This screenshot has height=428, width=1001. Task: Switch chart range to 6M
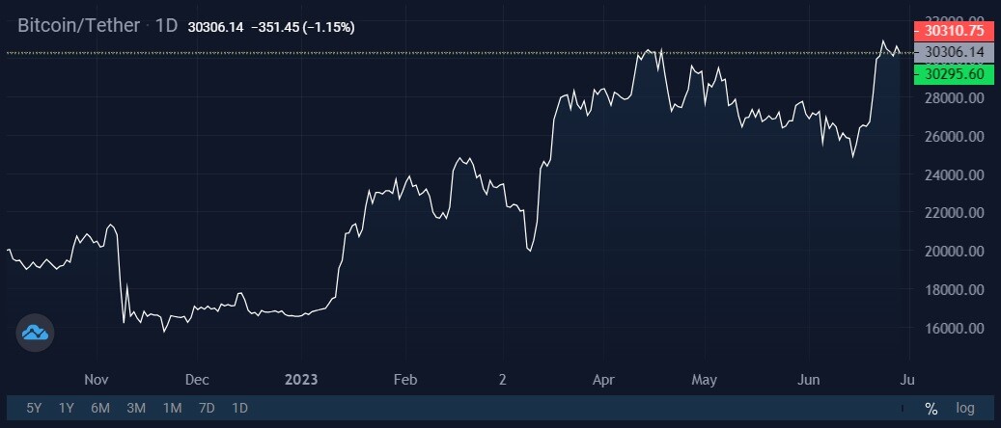tap(100, 408)
